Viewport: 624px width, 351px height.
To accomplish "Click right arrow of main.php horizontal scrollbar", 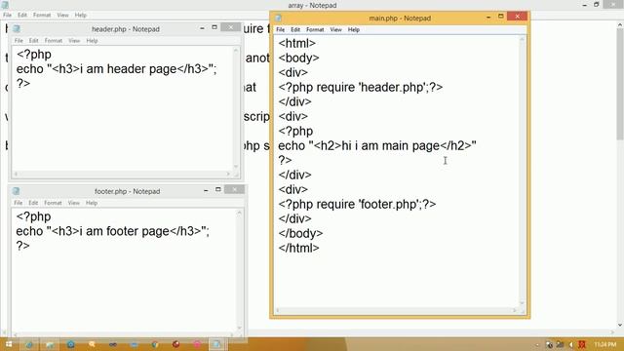I will (x=514, y=310).
